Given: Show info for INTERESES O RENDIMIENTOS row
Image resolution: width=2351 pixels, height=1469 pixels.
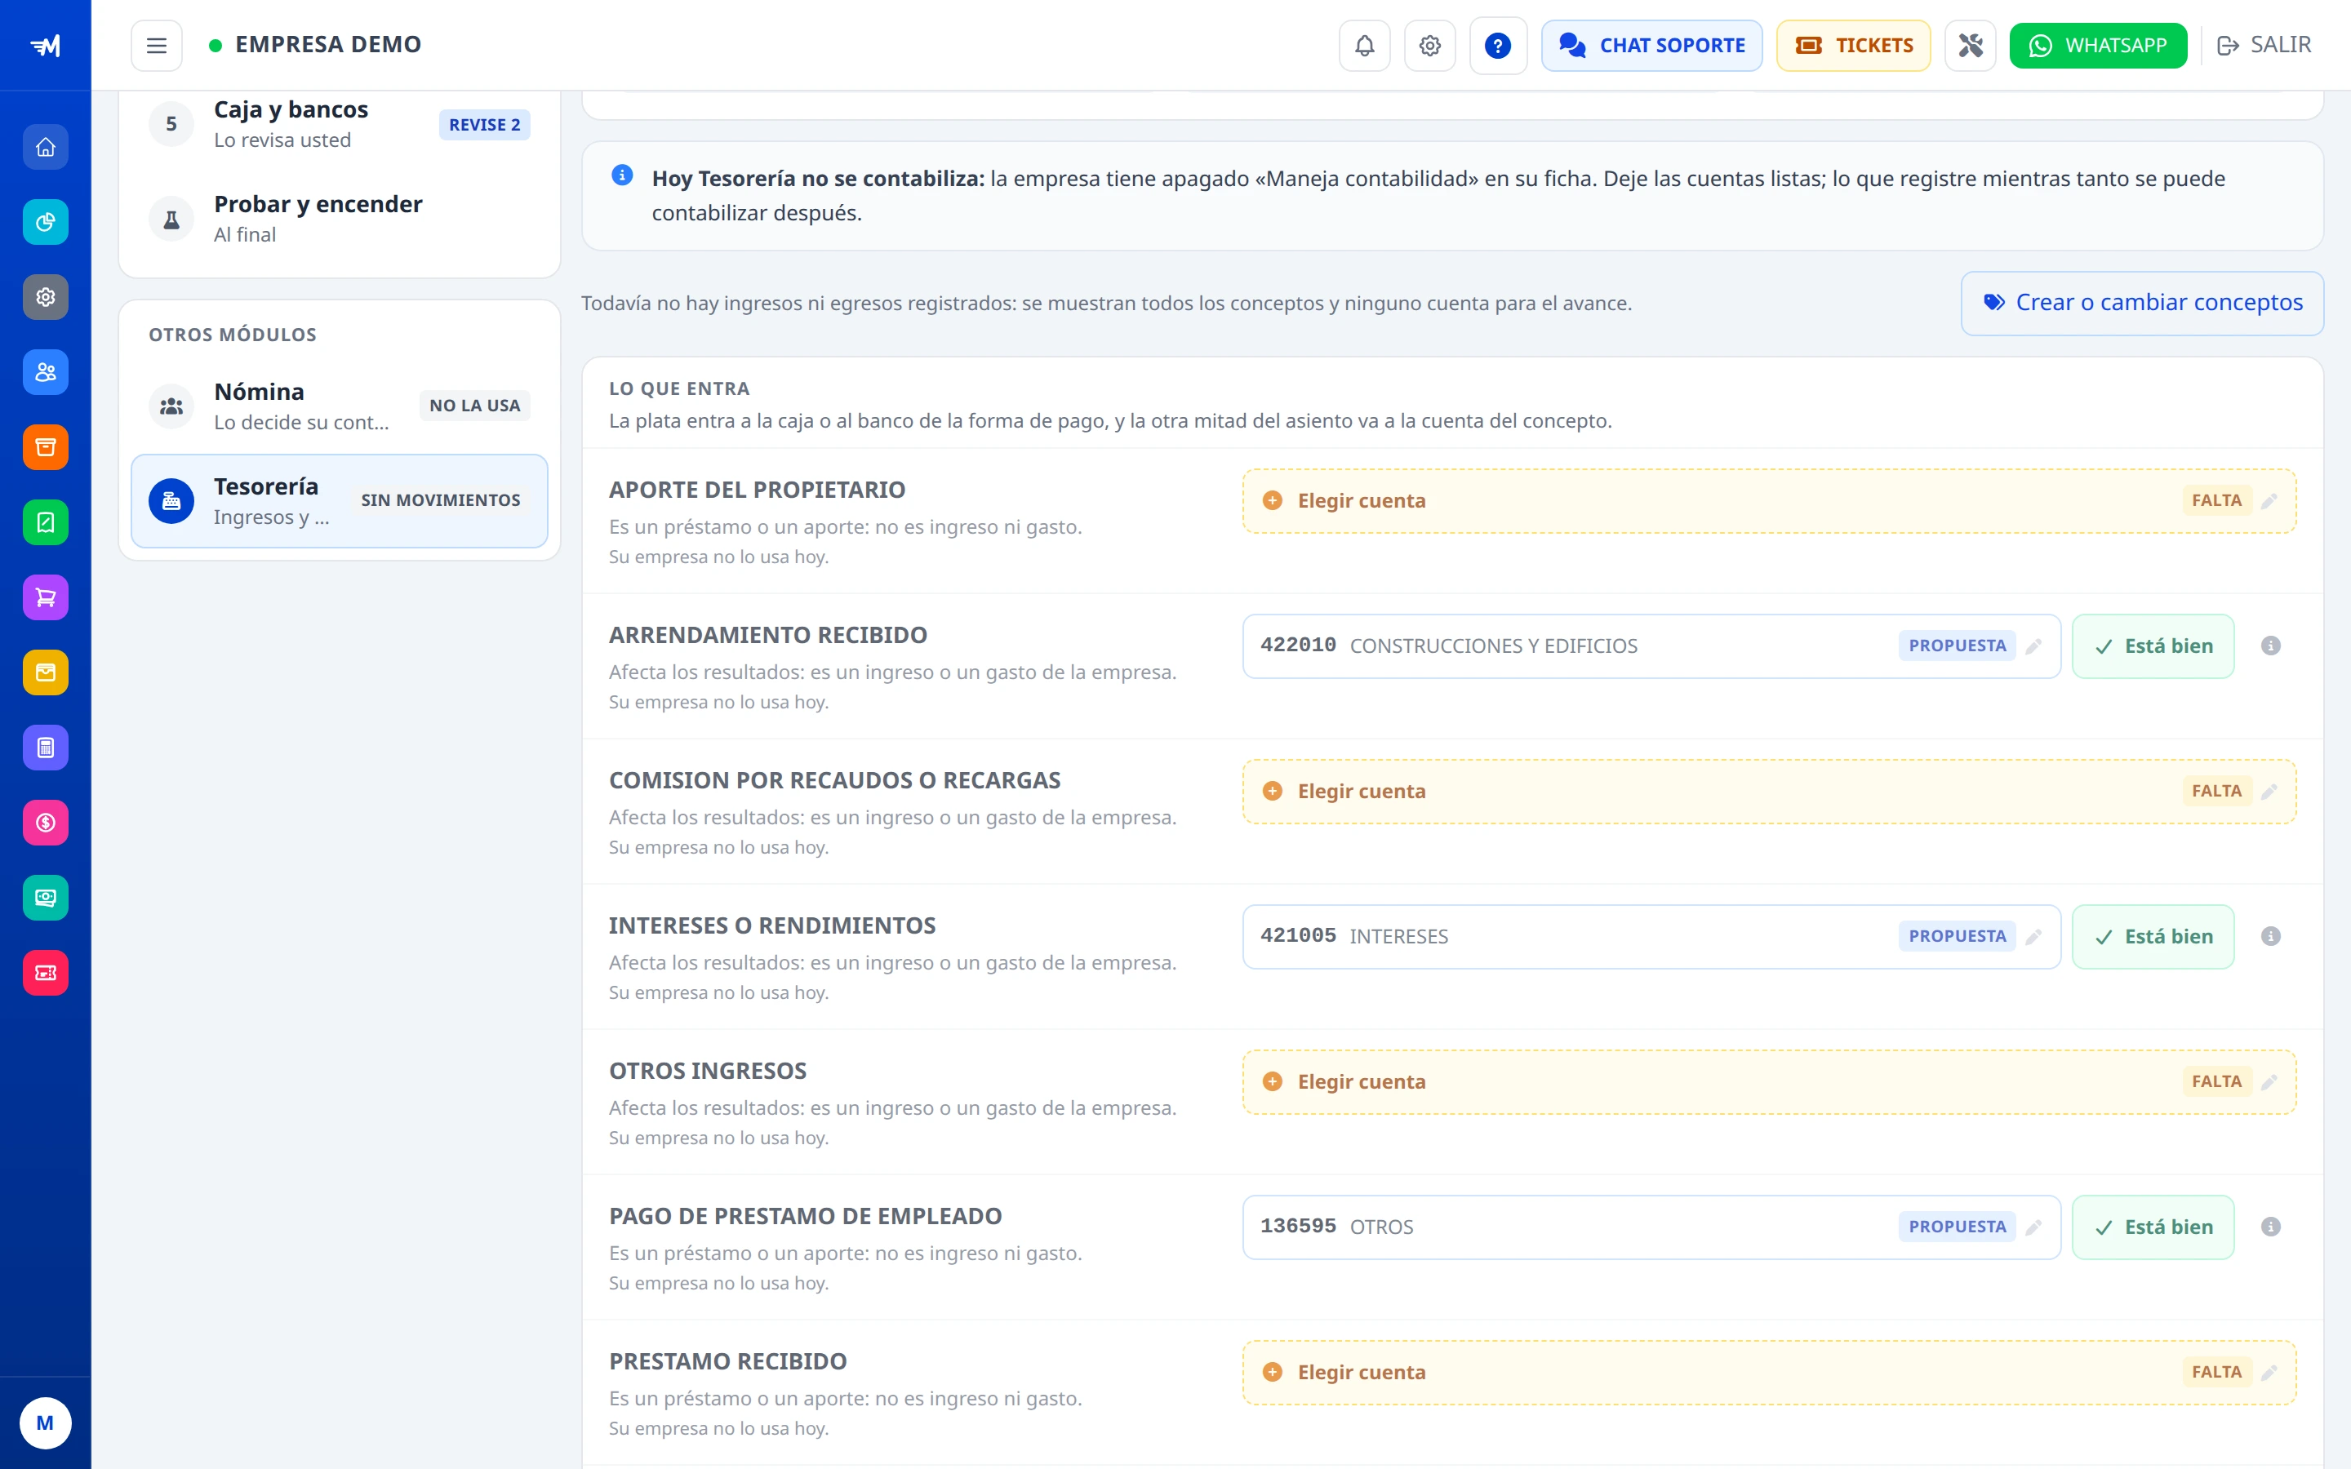Looking at the screenshot, I should click(2270, 937).
